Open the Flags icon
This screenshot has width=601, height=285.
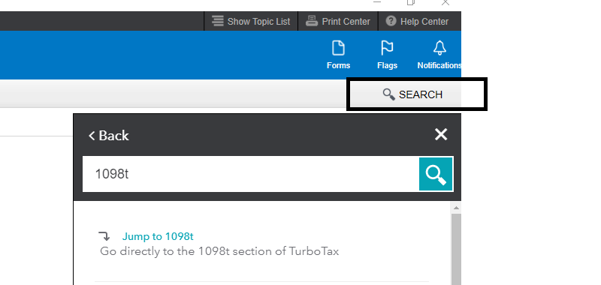click(387, 49)
